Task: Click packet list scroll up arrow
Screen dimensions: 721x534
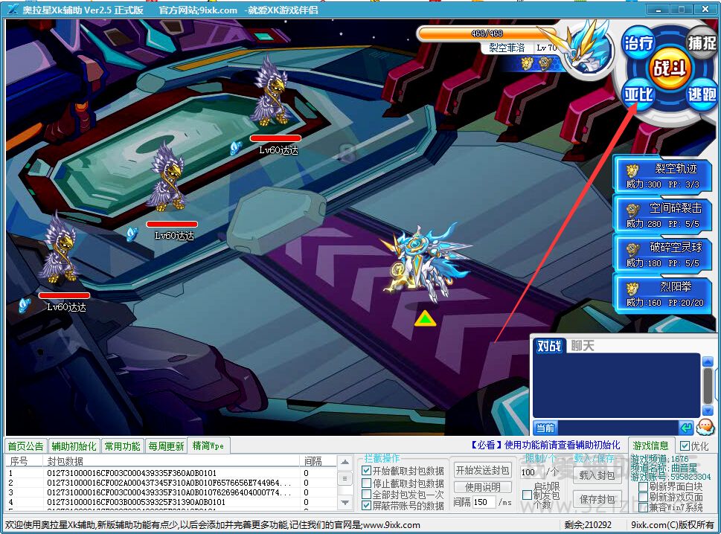Action: (x=345, y=461)
